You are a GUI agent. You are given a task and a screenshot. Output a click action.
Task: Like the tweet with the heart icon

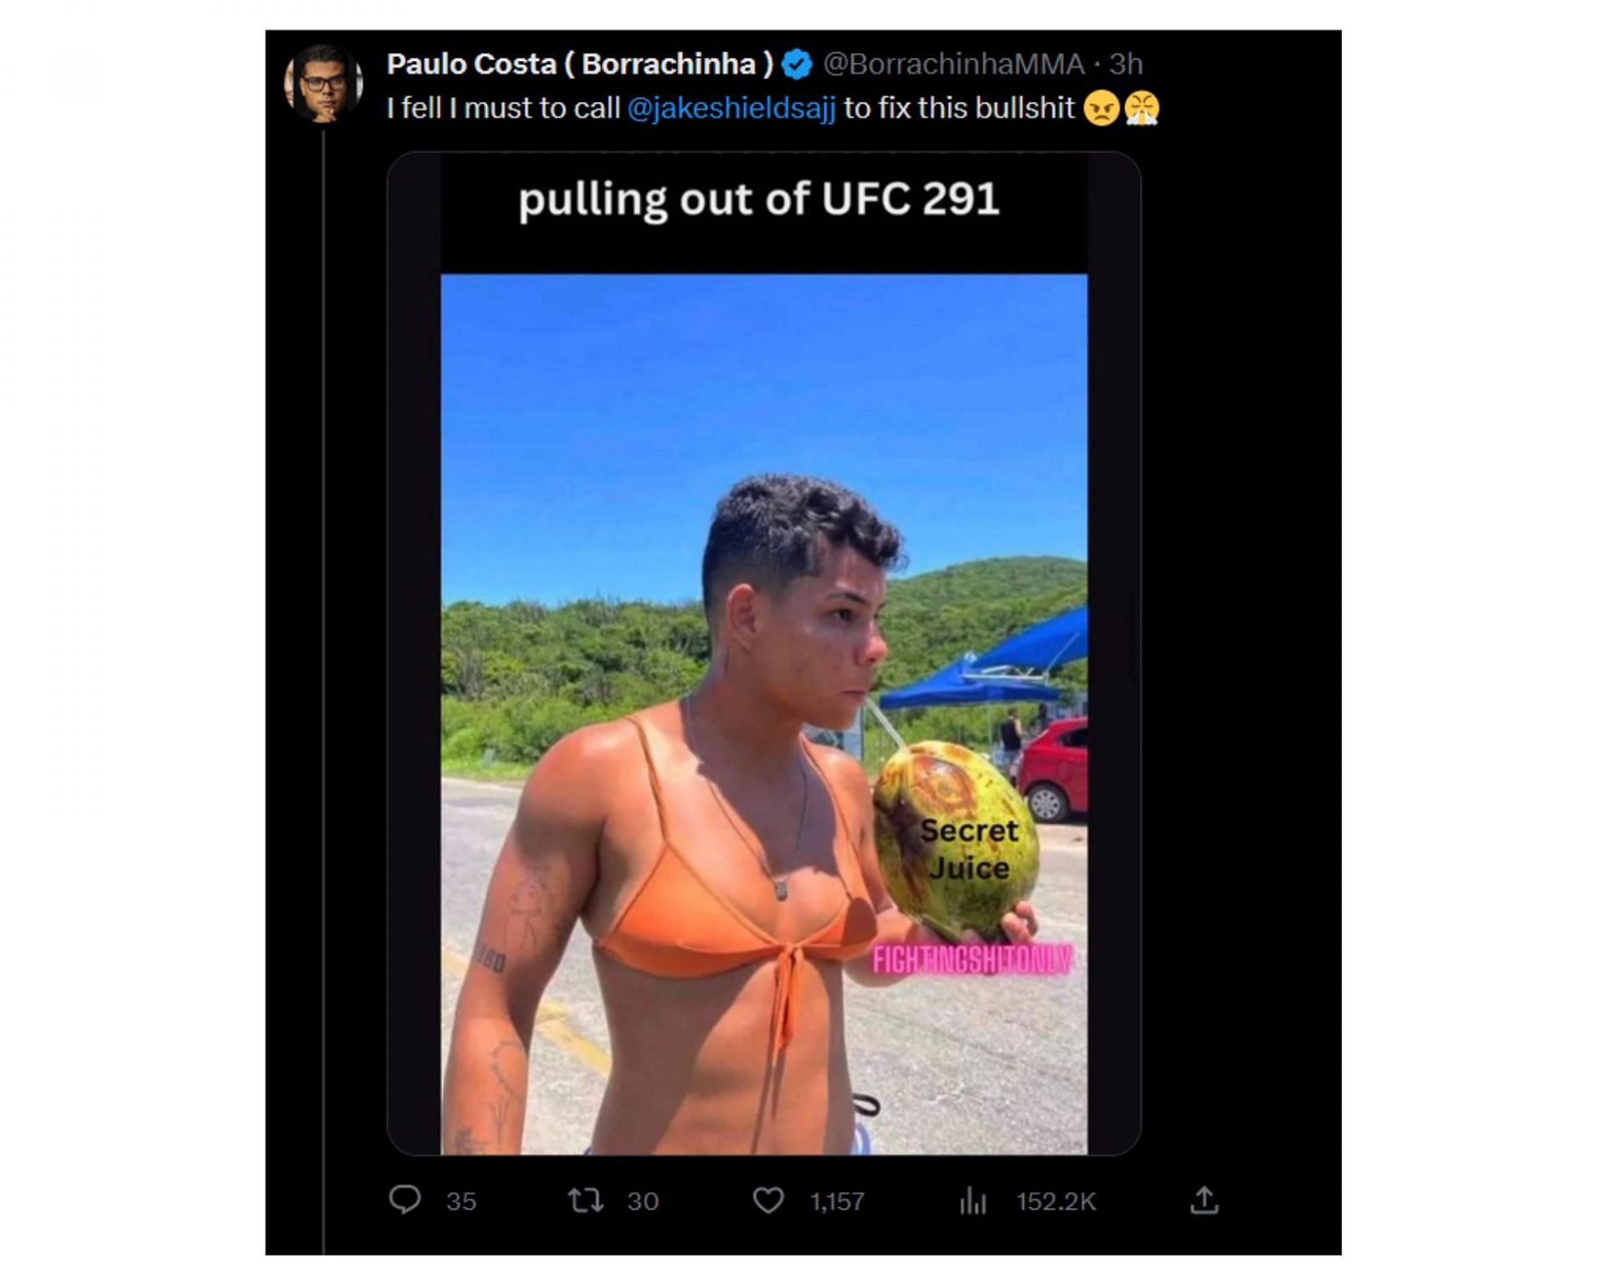click(768, 1201)
